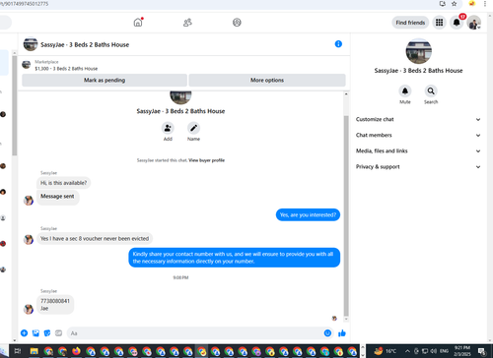
Task: Click the 'Yes, are you interested?' message
Action: 308,215
